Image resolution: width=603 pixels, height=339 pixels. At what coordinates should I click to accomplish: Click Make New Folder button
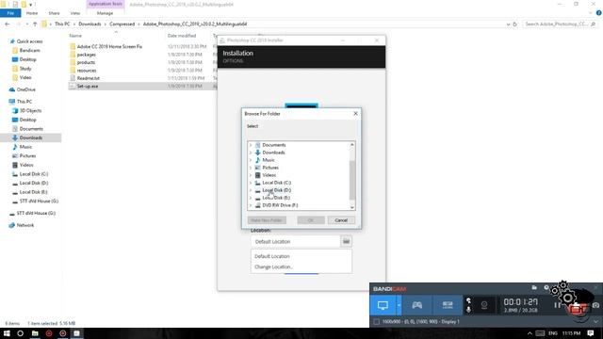(267, 220)
